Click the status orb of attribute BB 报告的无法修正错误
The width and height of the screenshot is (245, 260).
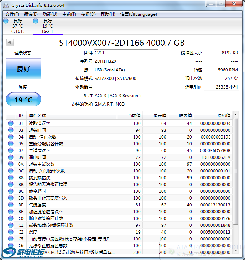click(x=11, y=184)
